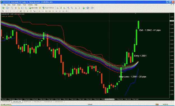The width and height of the screenshot is (175, 106).
Task: Launch MetaEditor from the toolbar icon
Action: (x=40, y=8)
